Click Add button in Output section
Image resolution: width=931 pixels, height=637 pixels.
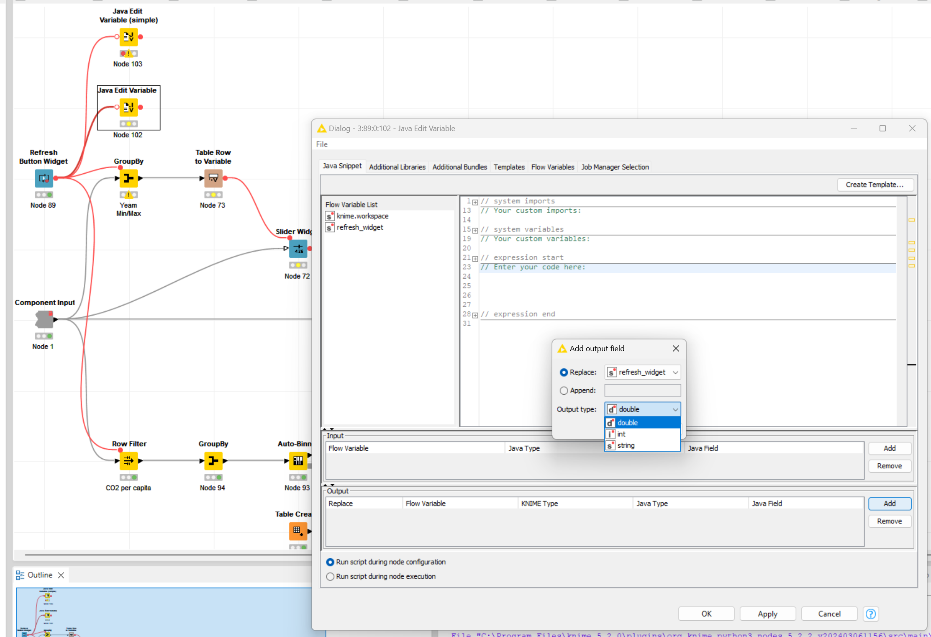(x=890, y=503)
